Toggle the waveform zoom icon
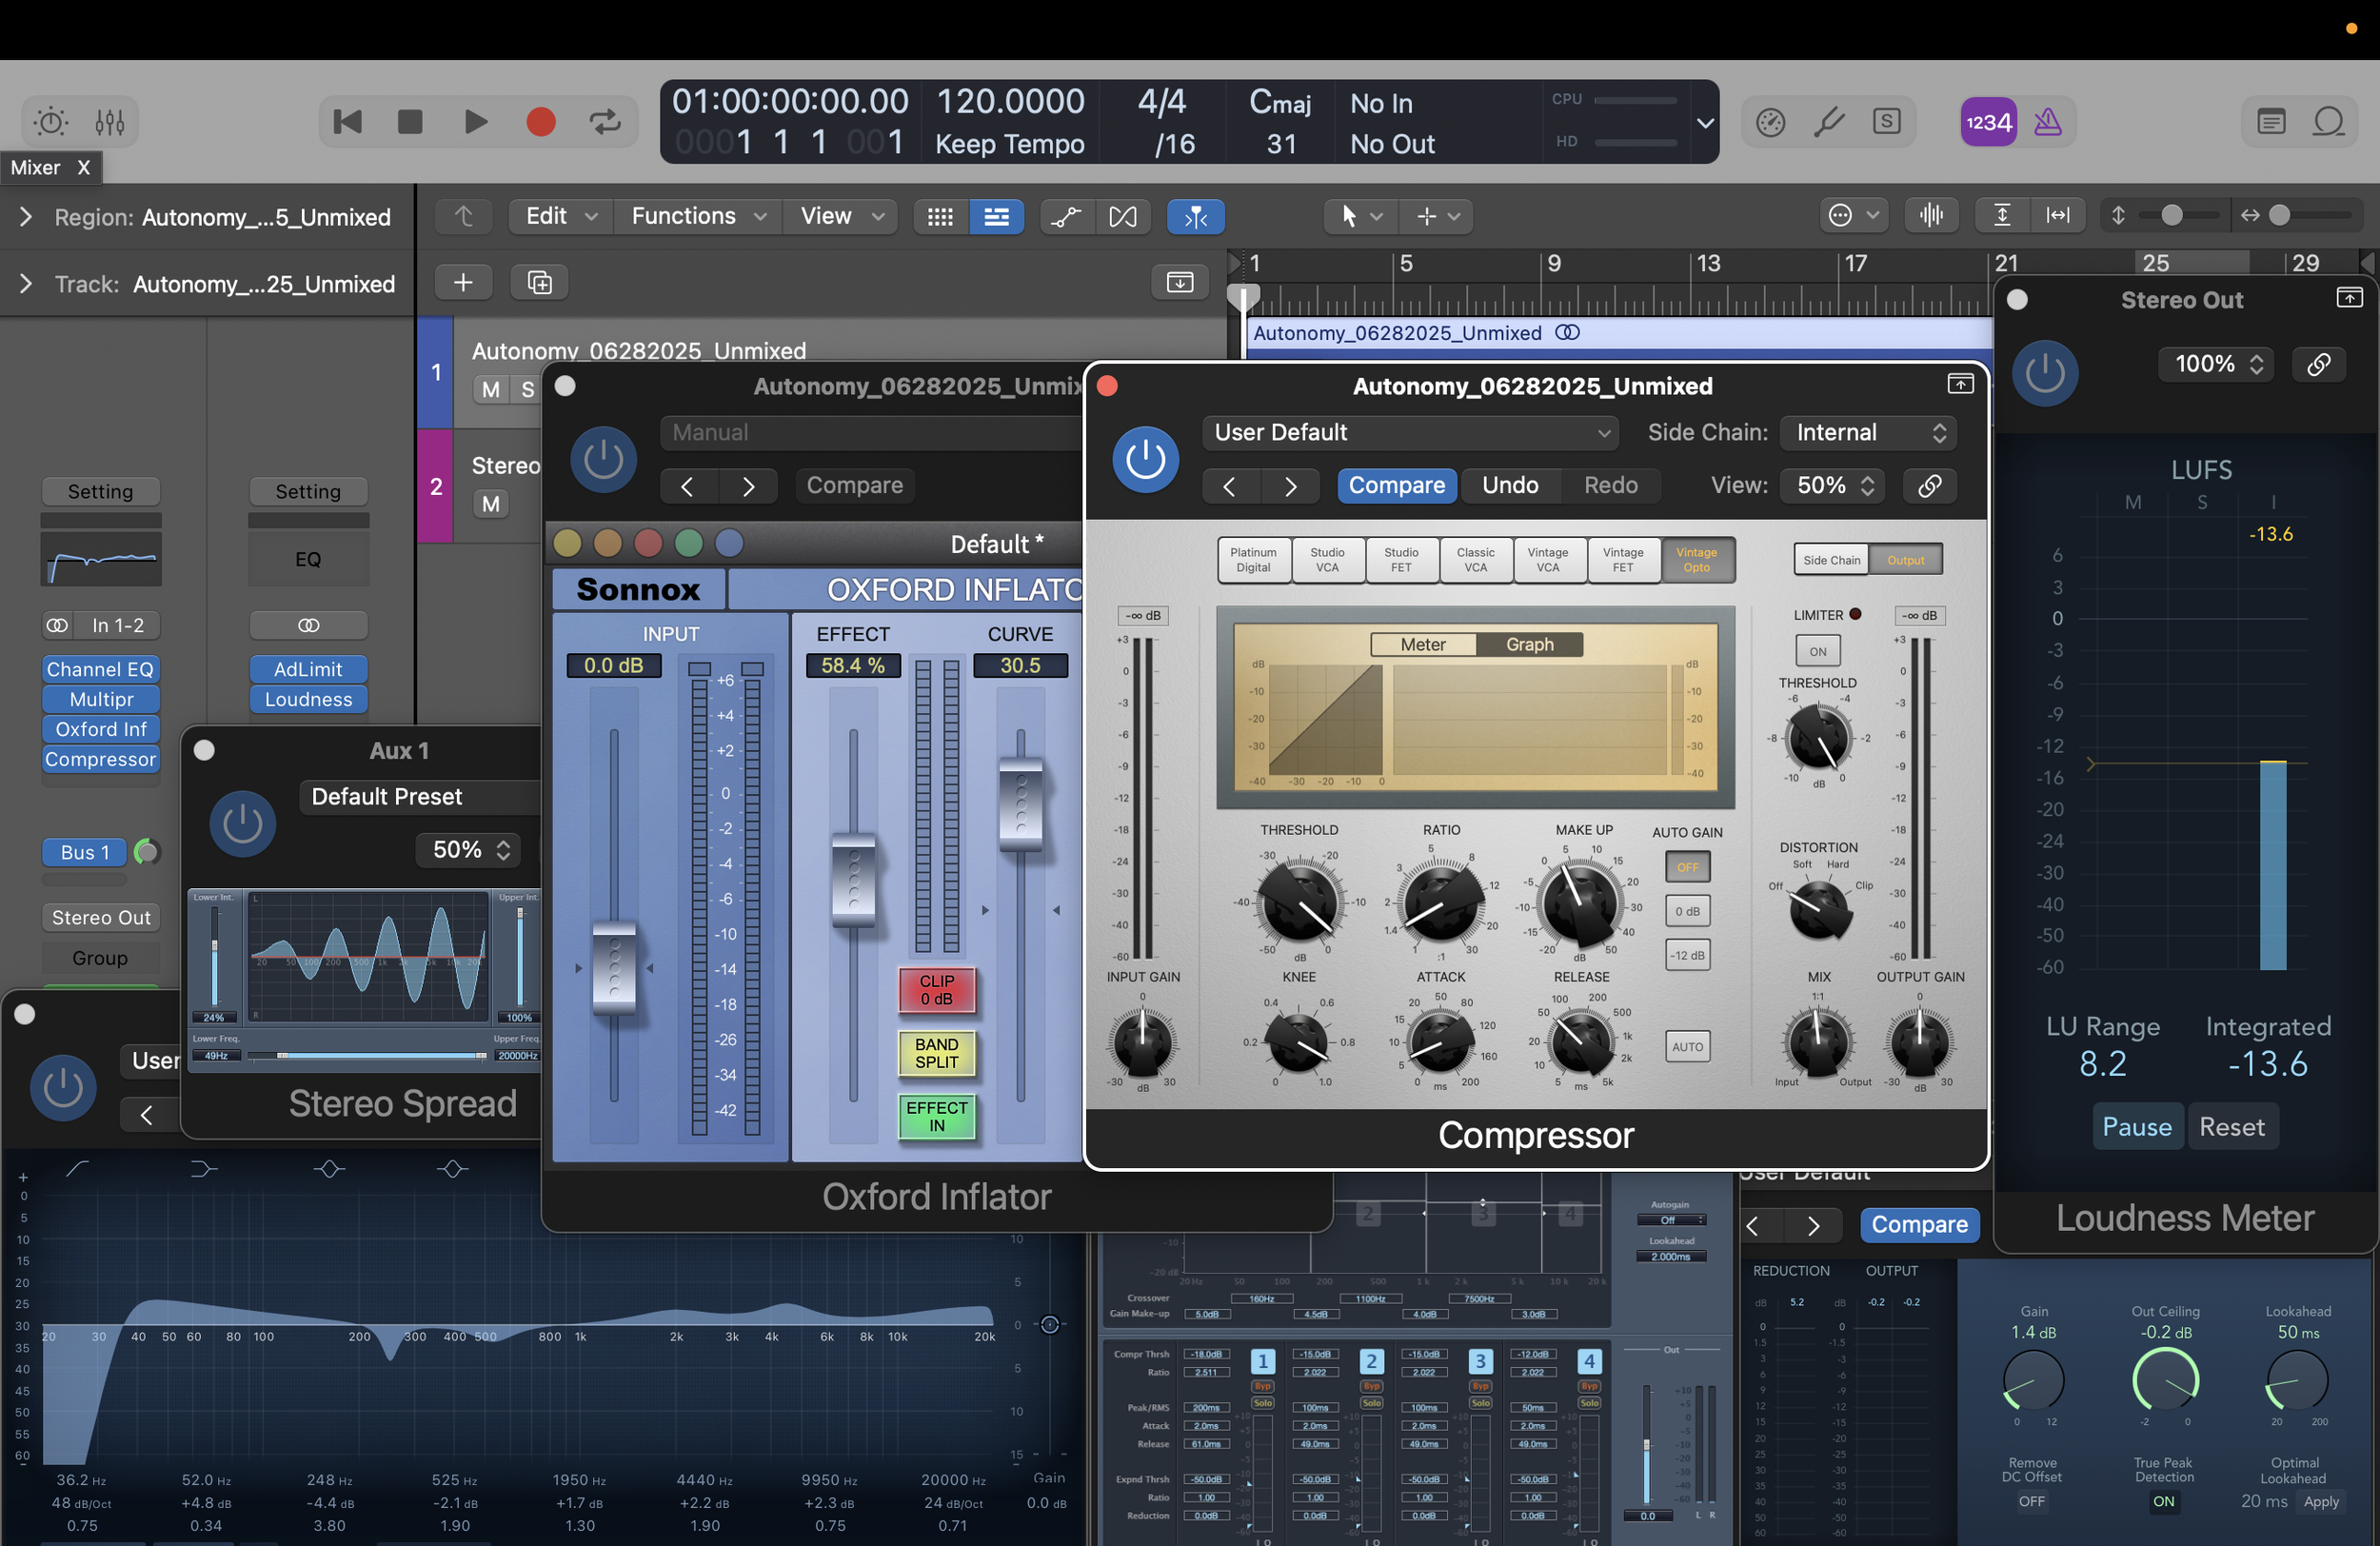2380x1546 pixels. tap(1931, 216)
